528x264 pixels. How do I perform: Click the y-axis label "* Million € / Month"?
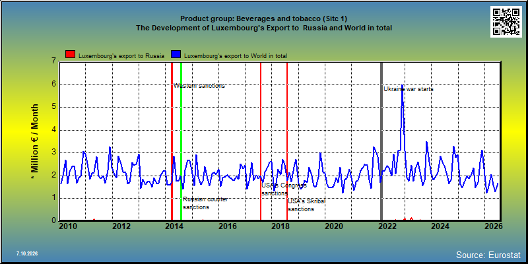(x=35, y=141)
